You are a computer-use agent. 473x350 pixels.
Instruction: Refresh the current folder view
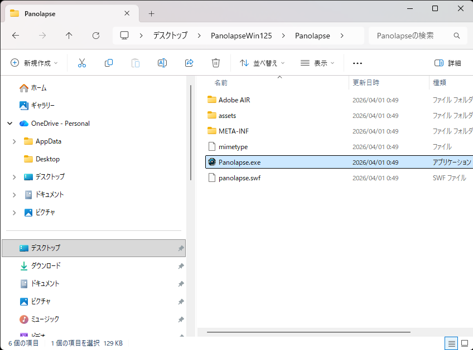(x=96, y=36)
